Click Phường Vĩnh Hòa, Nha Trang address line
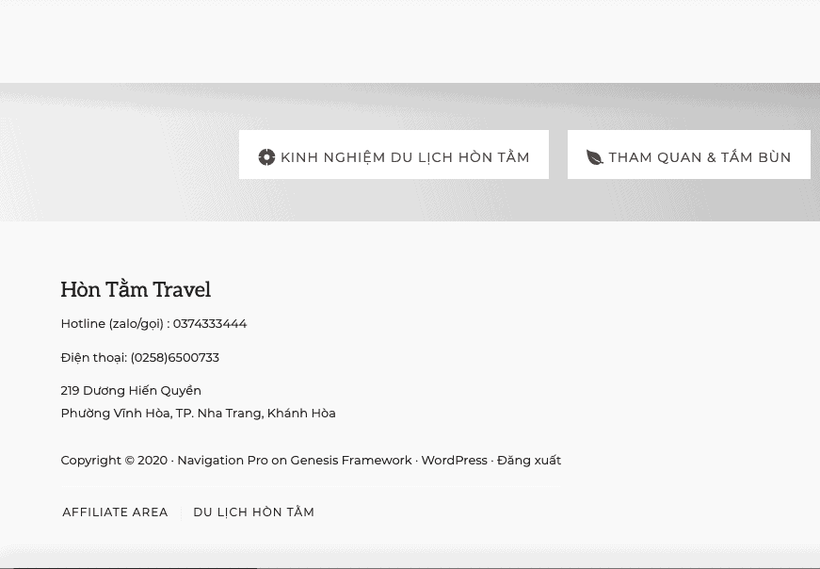Screen dimensions: 820x569 [x=198, y=414]
